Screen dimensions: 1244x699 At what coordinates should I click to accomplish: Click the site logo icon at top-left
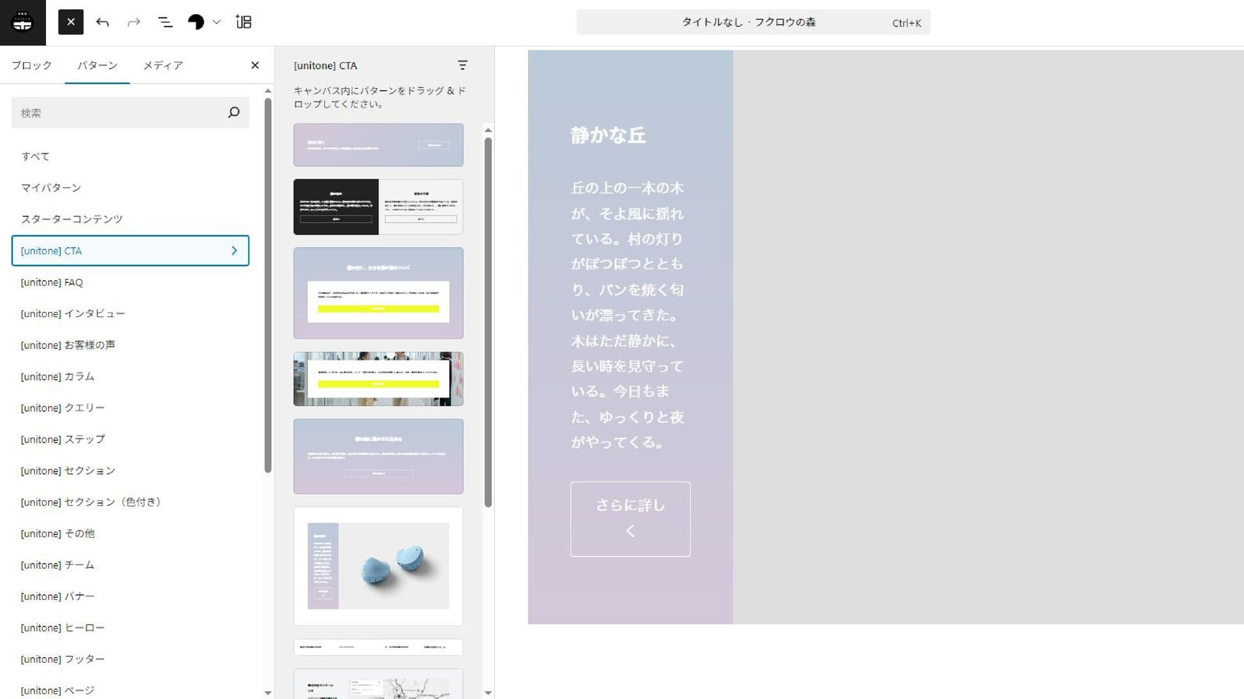pyautogui.click(x=23, y=23)
